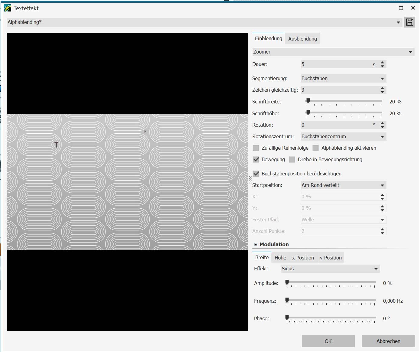The image size is (420, 352).
Task: Select the y-Position modulation tab
Action: tap(331, 258)
